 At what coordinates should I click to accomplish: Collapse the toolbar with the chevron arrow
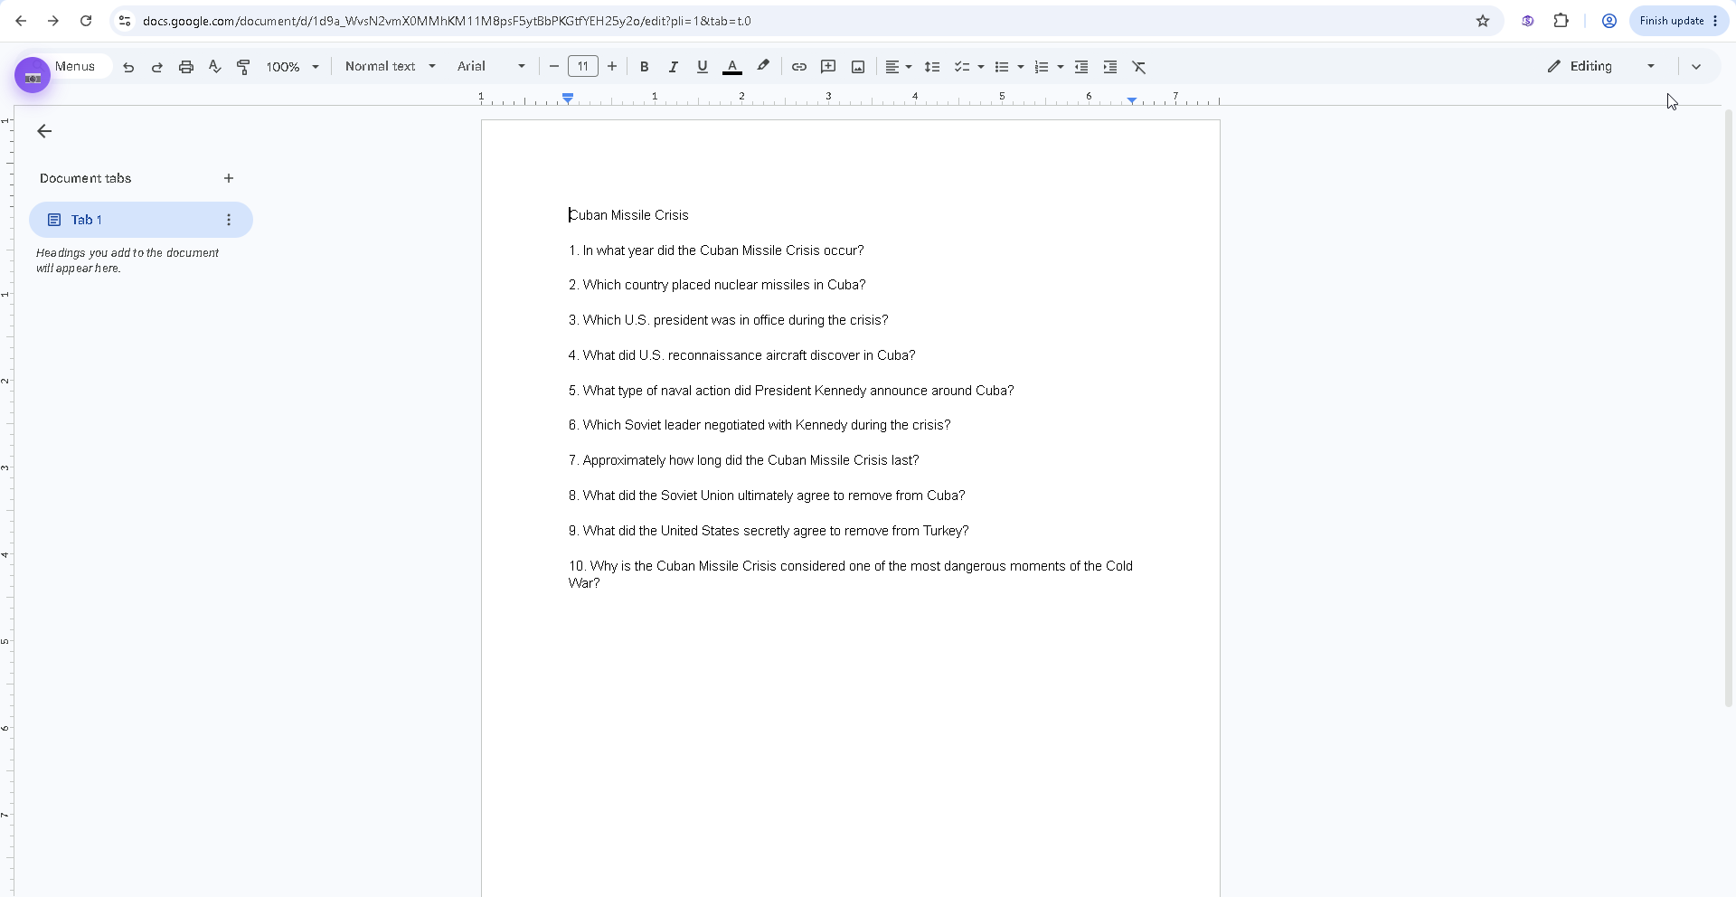1696,67
